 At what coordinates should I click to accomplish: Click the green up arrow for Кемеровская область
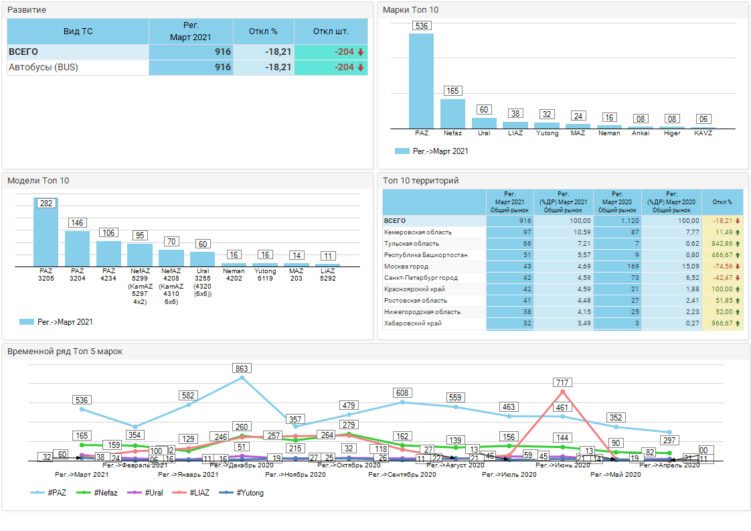(738, 232)
